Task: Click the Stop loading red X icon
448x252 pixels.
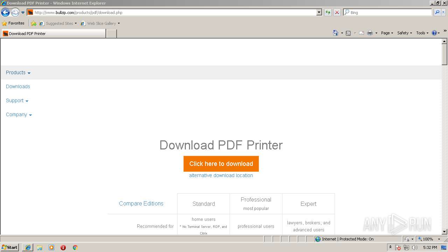Action: 337,13
